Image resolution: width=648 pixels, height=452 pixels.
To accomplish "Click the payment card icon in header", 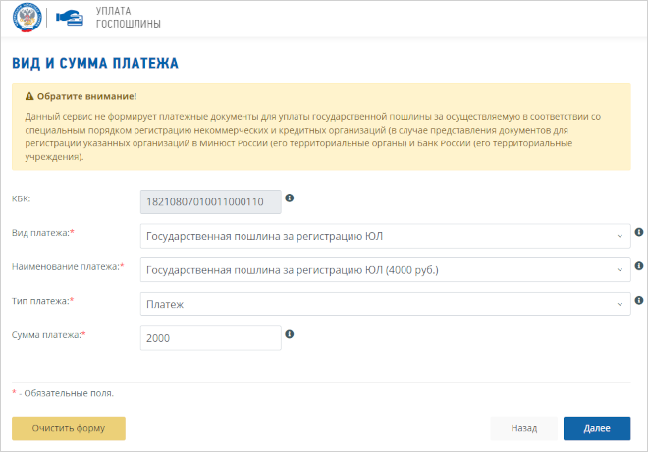I will pos(69,17).
